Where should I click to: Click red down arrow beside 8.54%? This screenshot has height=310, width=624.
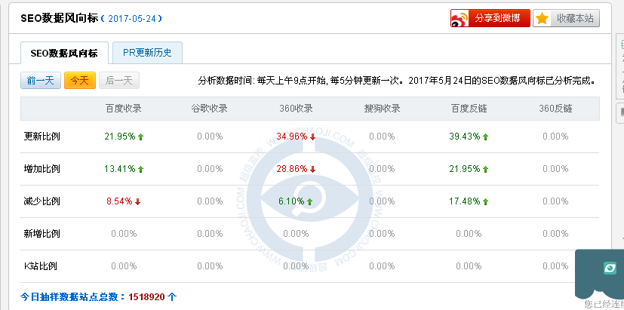pos(137,201)
